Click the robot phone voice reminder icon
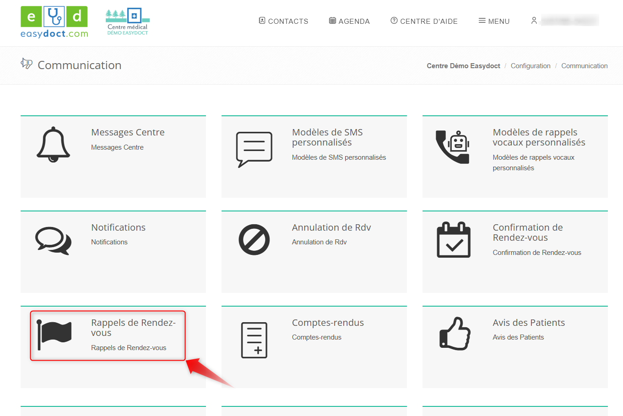Image resolution: width=623 pixels, height=416 pixels. coord(453,147)
